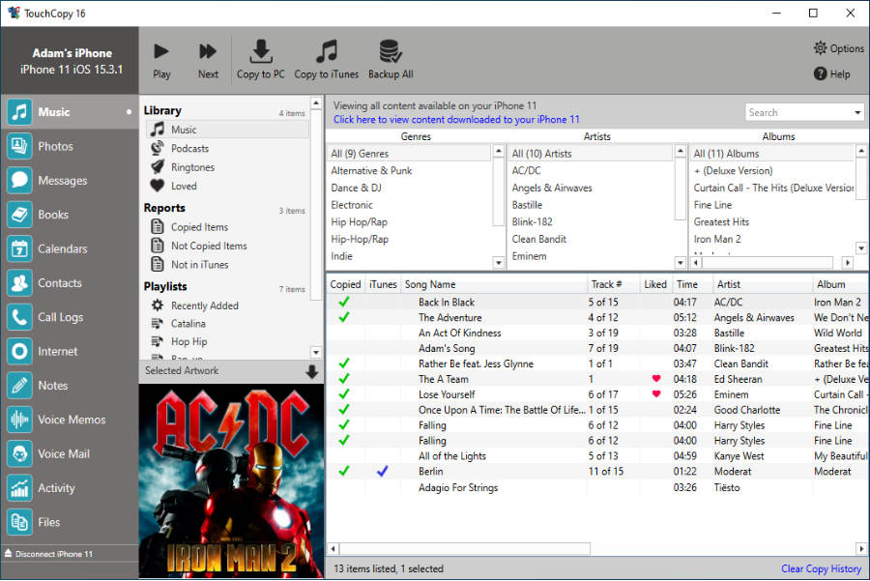Click Artists list scroll-down arrow
This screenshot has height=581, width=870.
(x=681, y=263)
